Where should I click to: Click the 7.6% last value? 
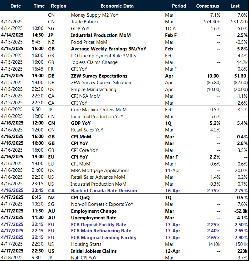click(242, 204)
